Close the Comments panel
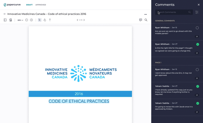203x123 pixels. (x=199, y=5)
